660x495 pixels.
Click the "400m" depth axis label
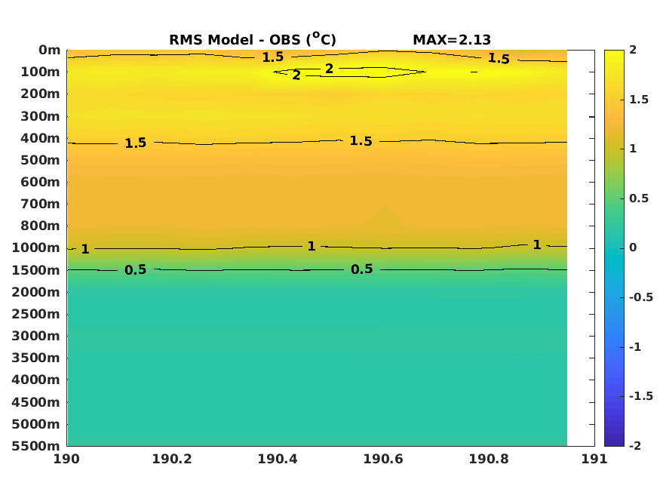(x=41, y=138)
